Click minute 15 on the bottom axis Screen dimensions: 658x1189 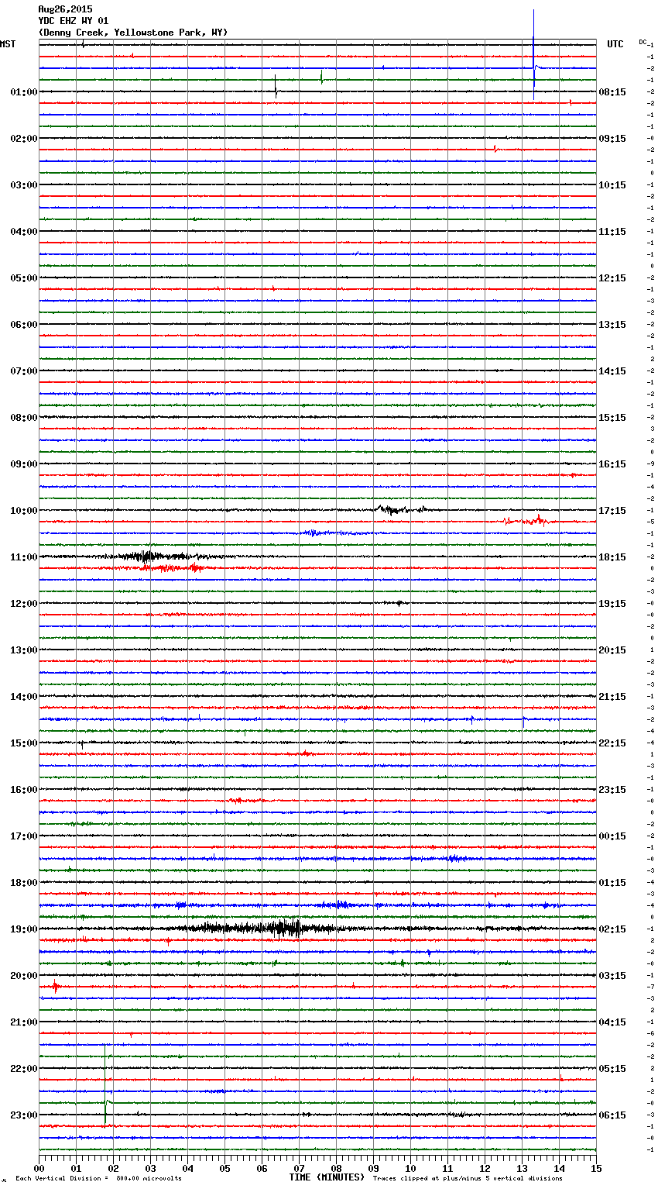[596, 1168]
